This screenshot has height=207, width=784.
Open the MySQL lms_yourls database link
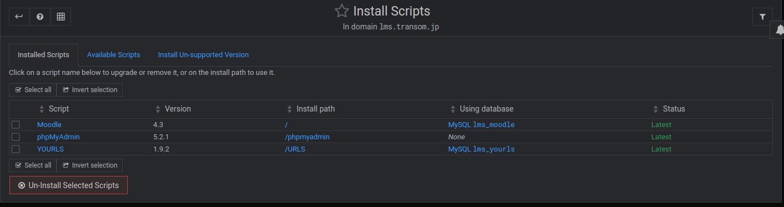[481, 149]
